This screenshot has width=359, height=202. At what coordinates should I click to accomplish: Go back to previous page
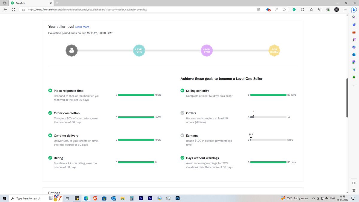[x=5, y=10]
